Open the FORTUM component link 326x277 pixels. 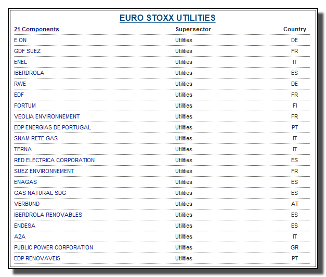(x=25, y=105)
